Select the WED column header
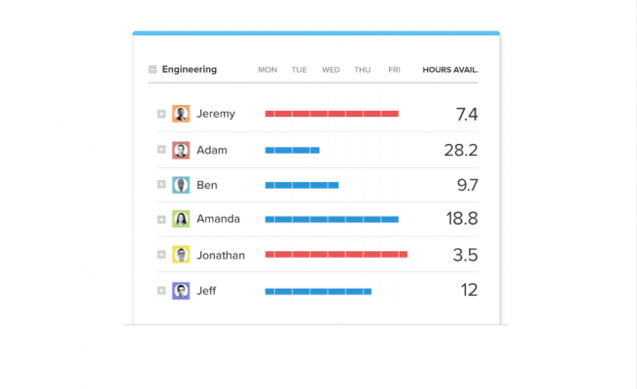Screen dimensions: 637x389 [x=331, y=70]
